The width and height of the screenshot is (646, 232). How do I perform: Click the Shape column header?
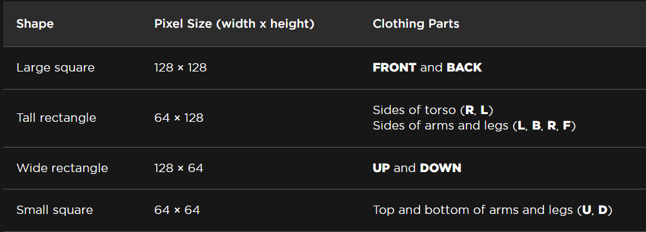35,24
